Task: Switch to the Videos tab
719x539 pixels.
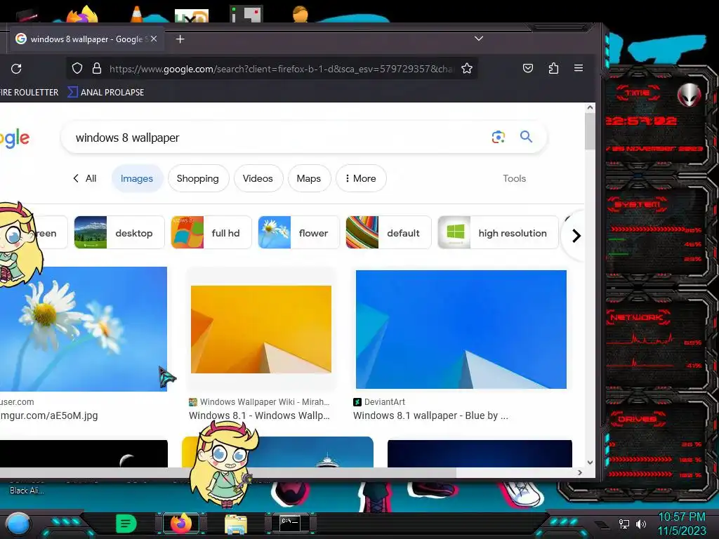Action: pos(258,178)
